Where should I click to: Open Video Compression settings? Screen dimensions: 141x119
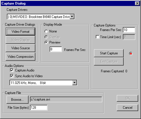(x=21, y=57)
